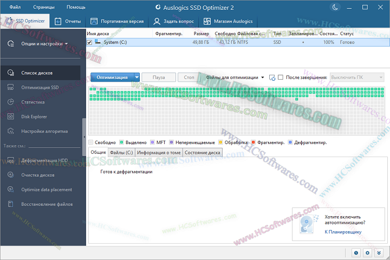Open the Выключить ПК combo box
Screen dimensions: 390x260
(x=357, y=77)
